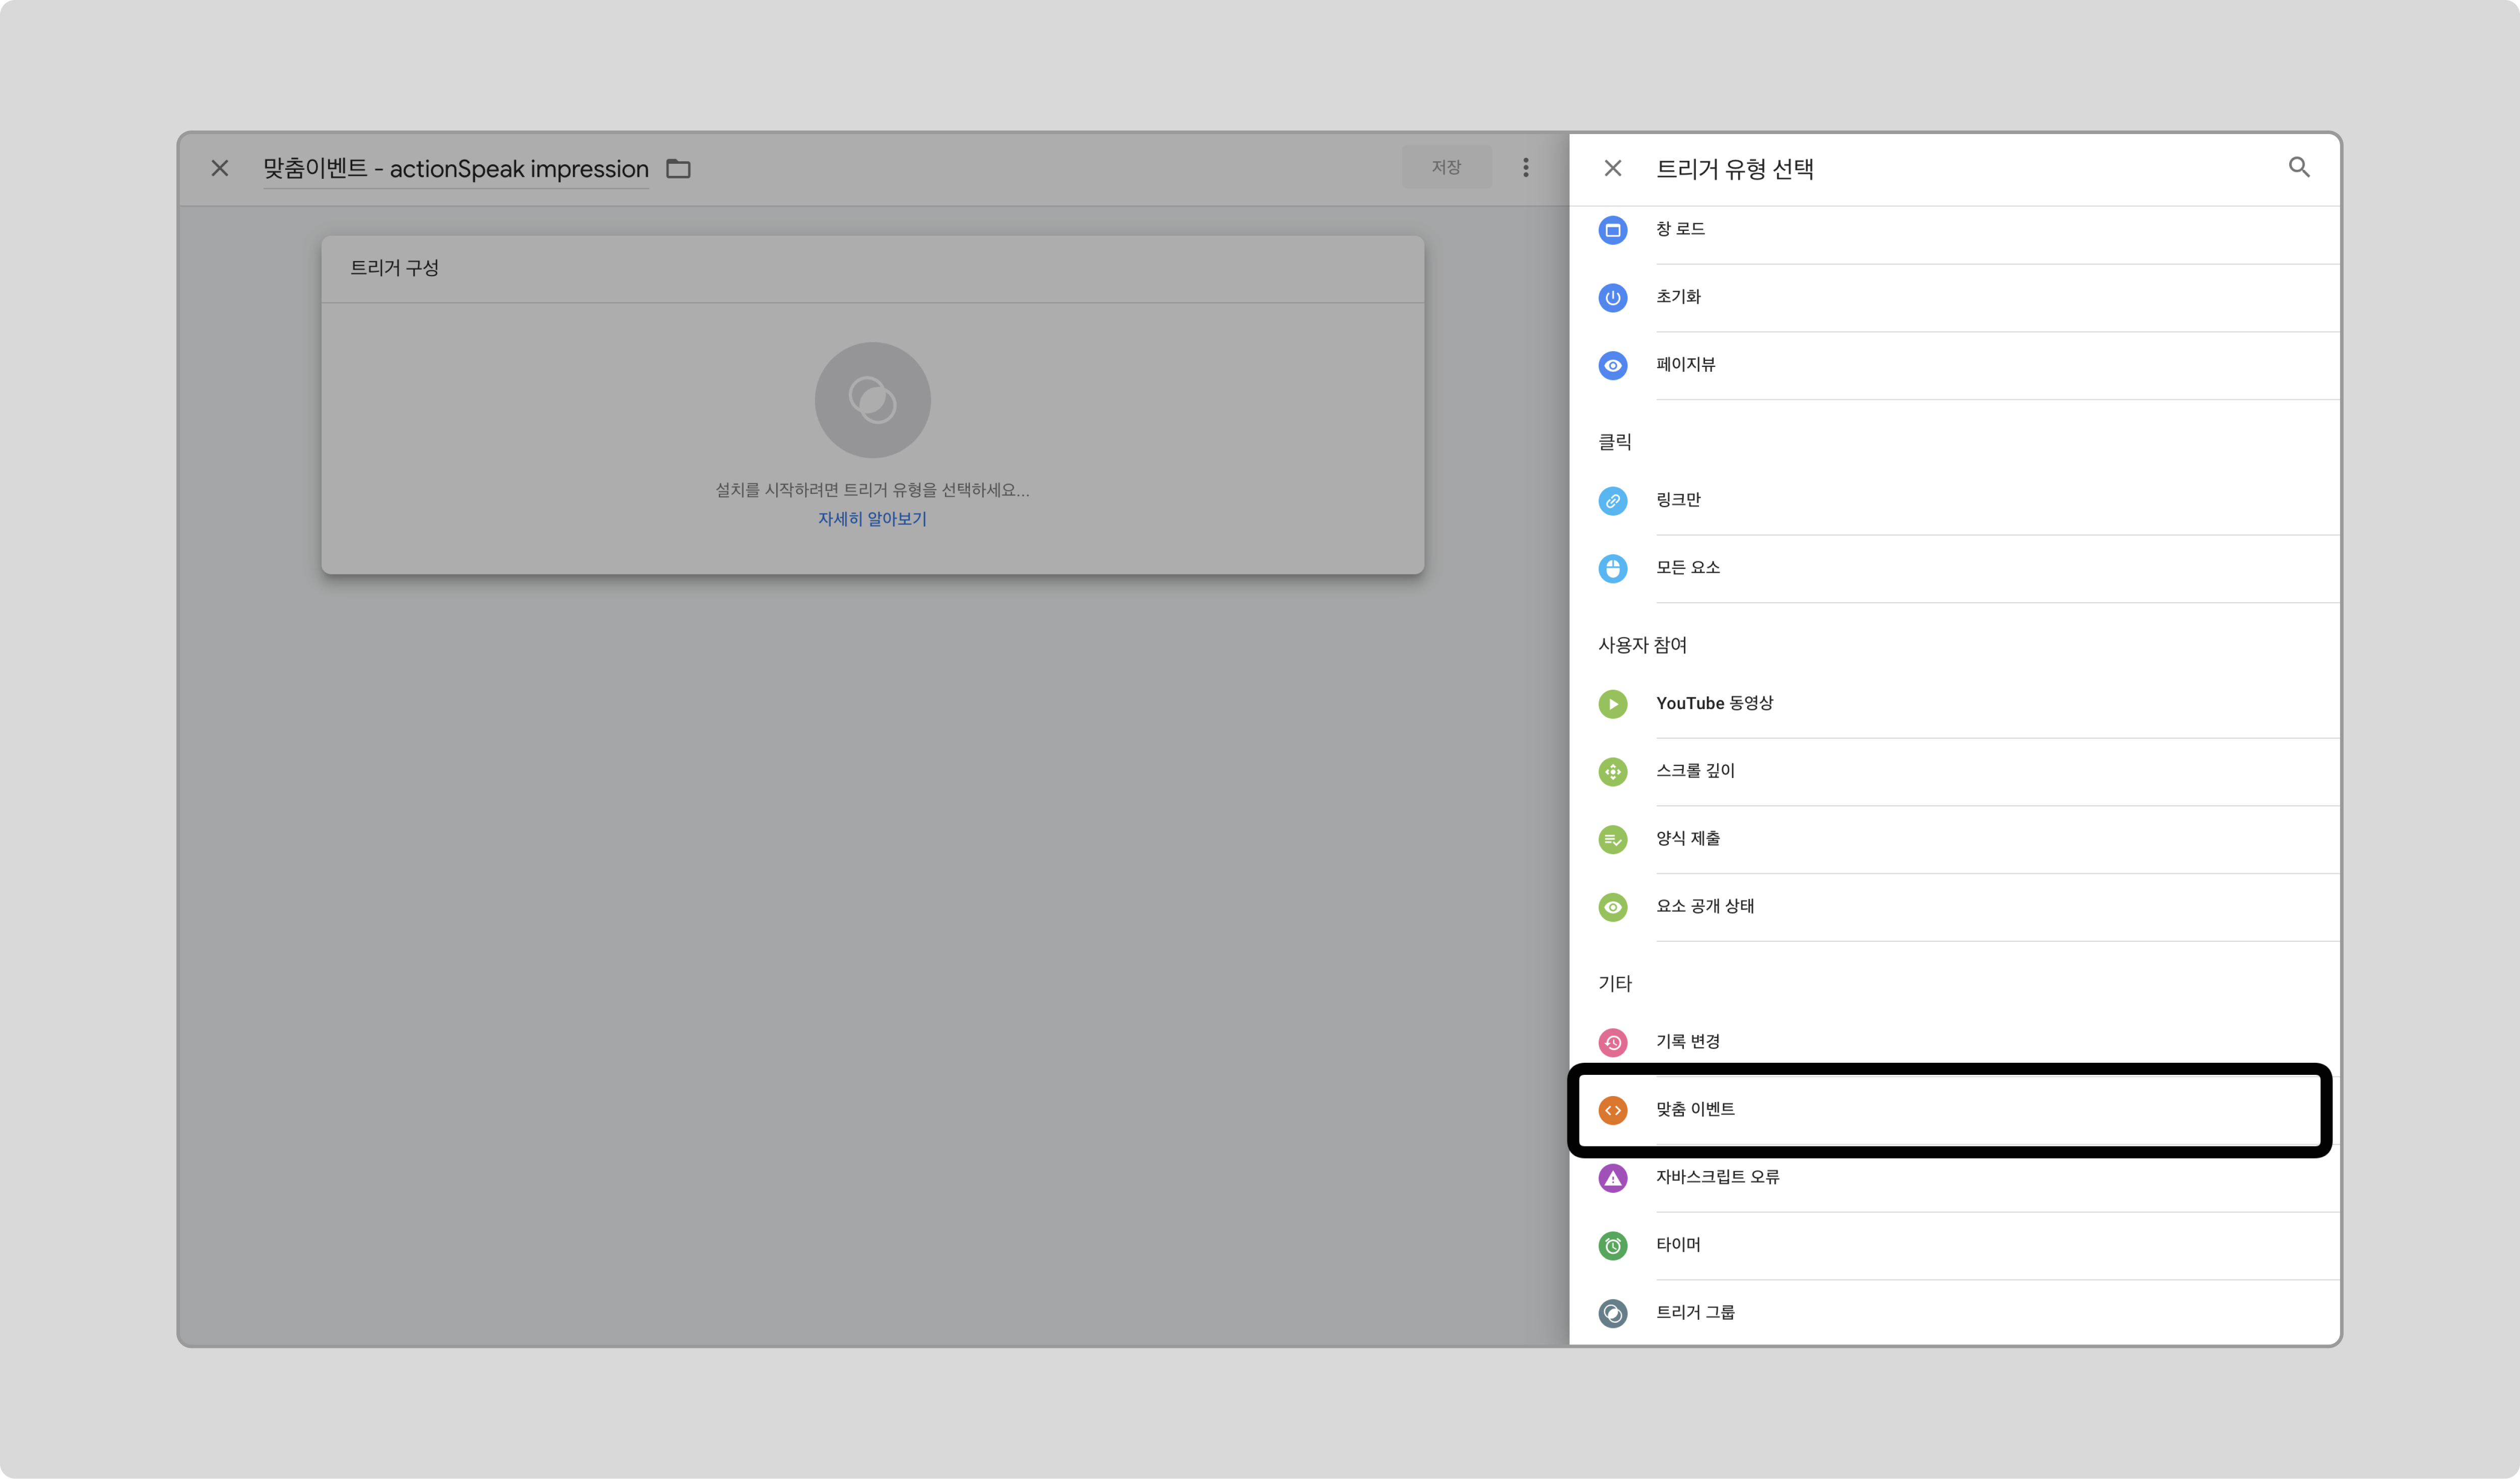Image resolution: width=2520 pixels, height=1479 pixels.
Task: Click the 자바스크립트 오류 warning icon
Action: [1612, 1178]
